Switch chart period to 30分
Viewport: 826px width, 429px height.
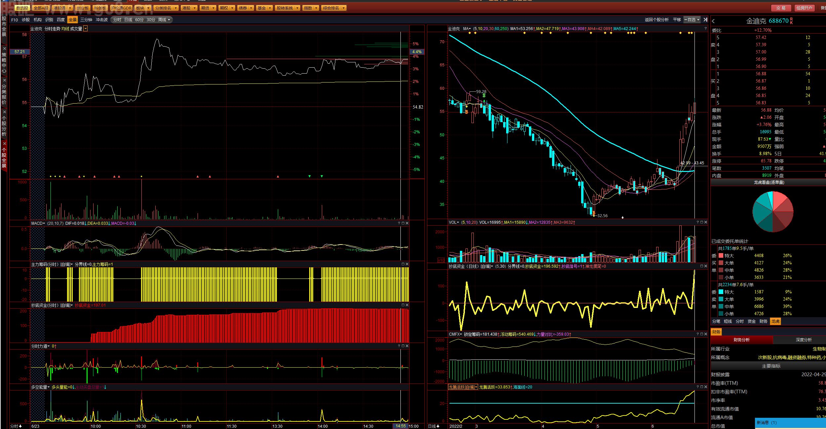151,20
